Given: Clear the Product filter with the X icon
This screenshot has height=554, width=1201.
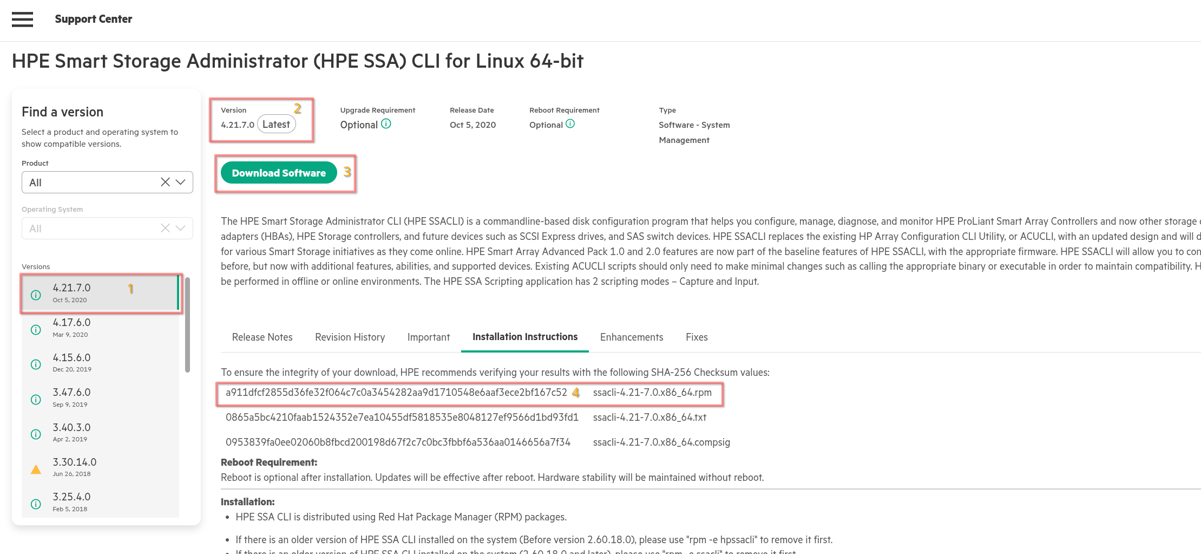Looking at the screenshot, I should tap(165, 183).
